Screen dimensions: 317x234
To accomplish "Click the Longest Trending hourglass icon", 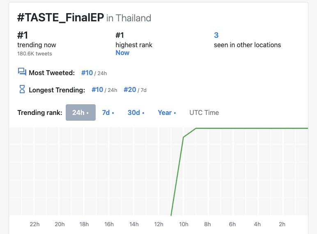I will (22, 89).
